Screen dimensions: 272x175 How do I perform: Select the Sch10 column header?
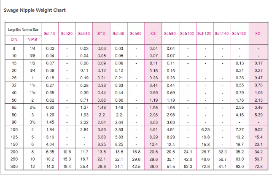coord(49,33)
